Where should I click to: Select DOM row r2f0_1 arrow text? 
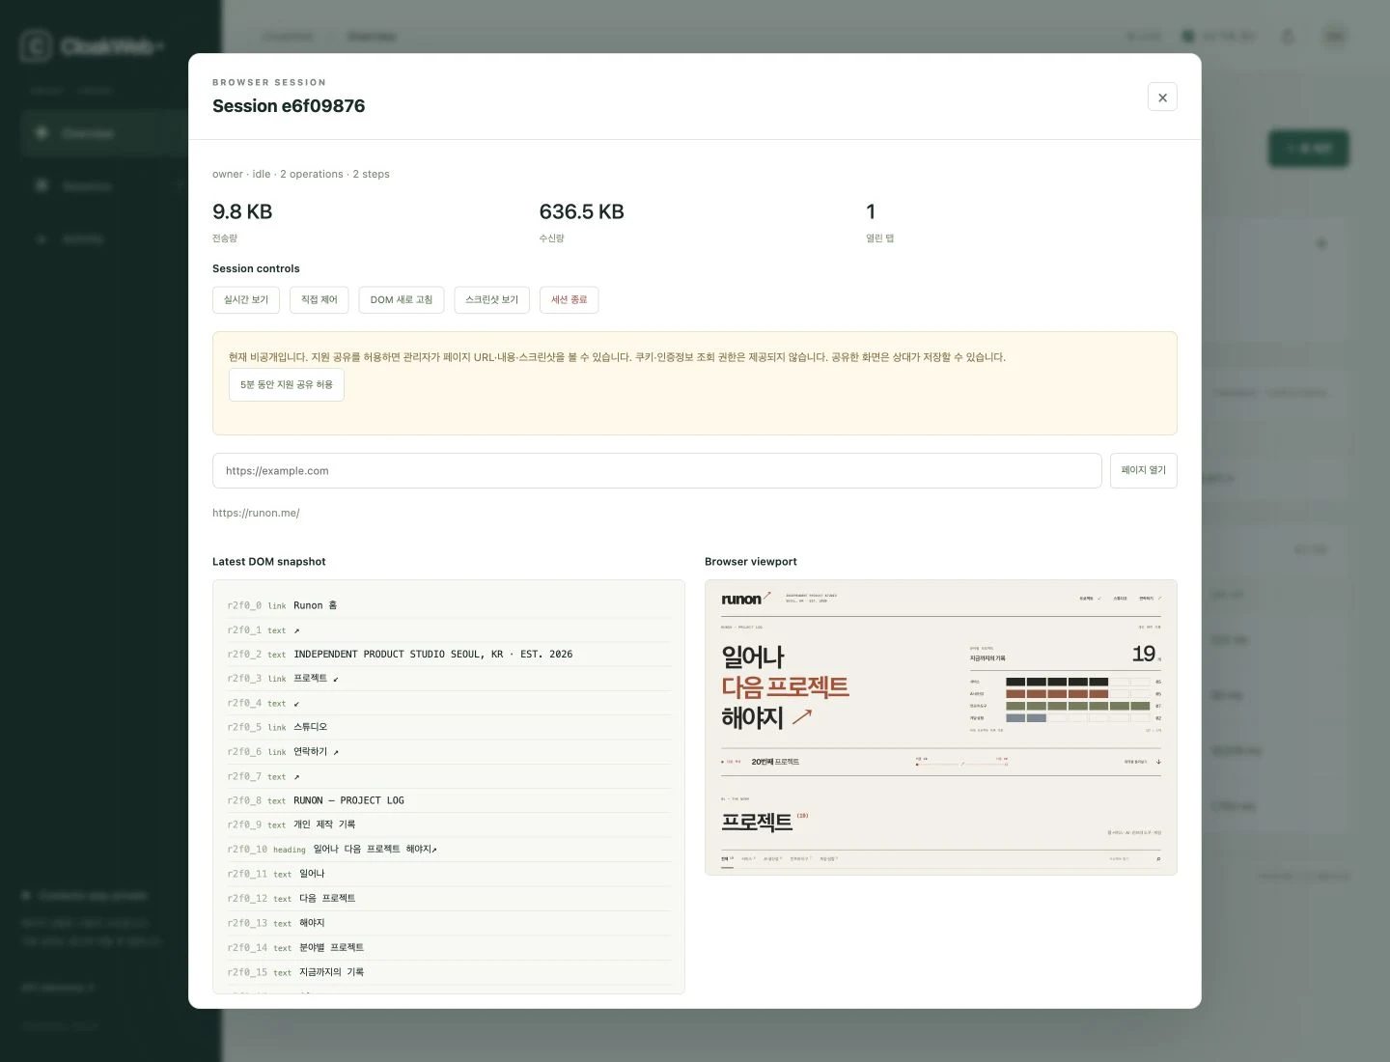[449, 630]
